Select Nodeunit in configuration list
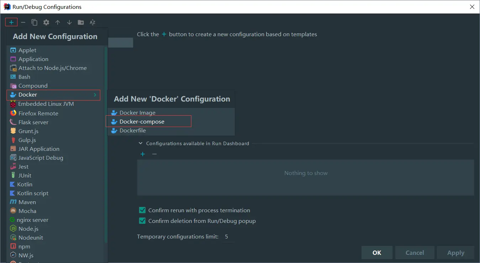Viewport: 480px width, 263px height. (x=56, y=238)
